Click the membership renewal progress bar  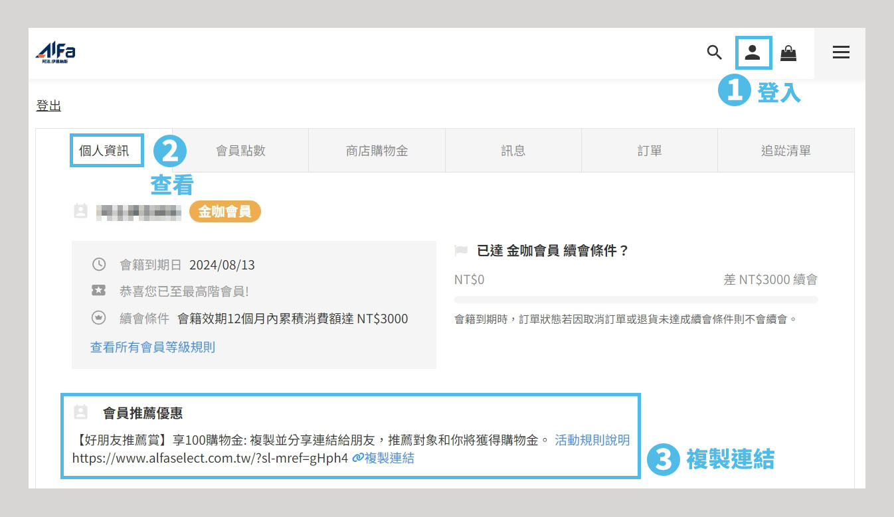[636, 300]
